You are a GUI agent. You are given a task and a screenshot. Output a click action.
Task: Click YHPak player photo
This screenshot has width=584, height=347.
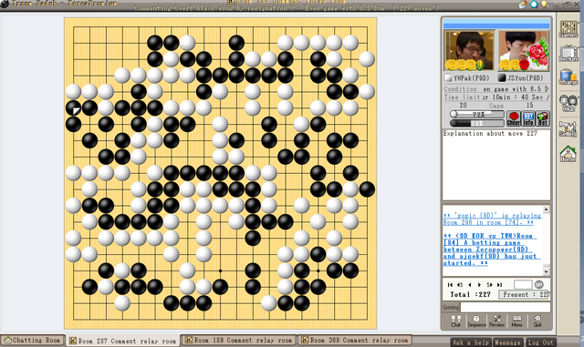pos(469,51)
